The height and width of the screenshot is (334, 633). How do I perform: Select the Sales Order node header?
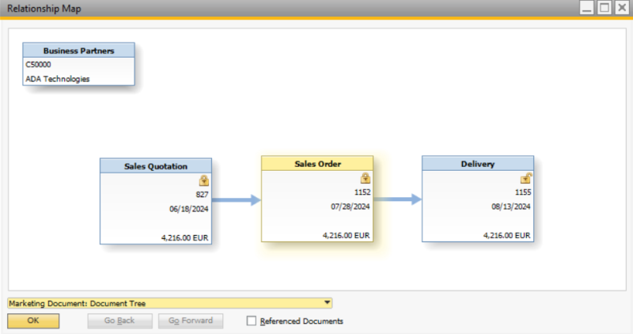(x=317, y=163)
